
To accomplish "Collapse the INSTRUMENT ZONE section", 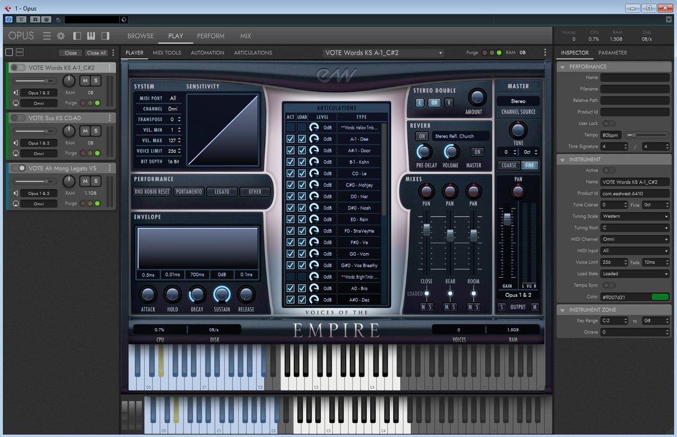I will tap(562, 310).
